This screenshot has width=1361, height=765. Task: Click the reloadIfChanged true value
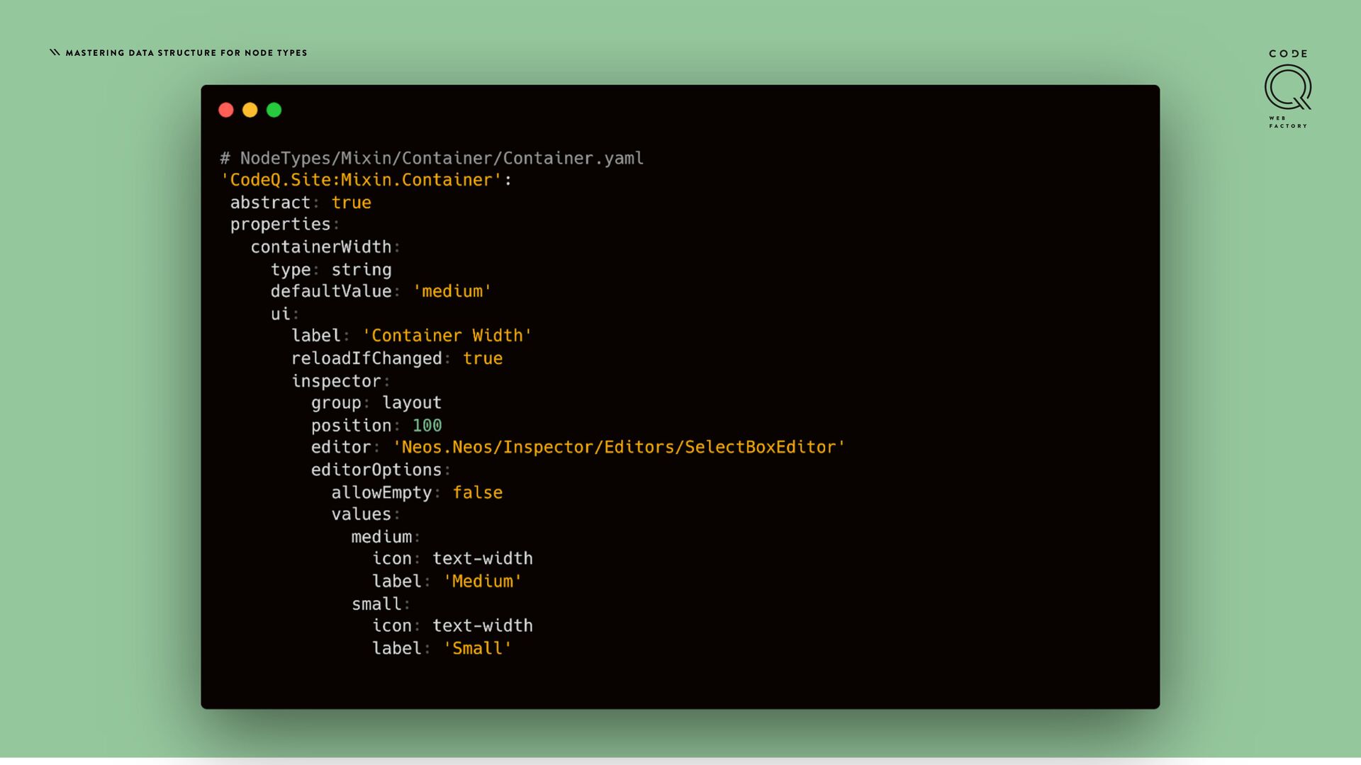[x=482, y=358]
